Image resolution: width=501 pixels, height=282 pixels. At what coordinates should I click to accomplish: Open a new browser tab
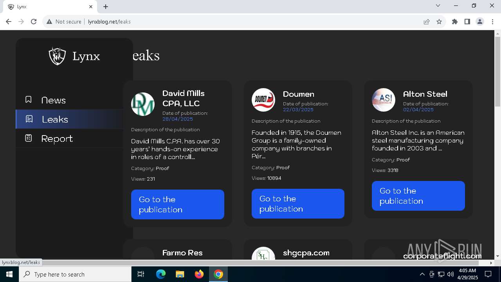pyautogui.click(x=106, y=7)
